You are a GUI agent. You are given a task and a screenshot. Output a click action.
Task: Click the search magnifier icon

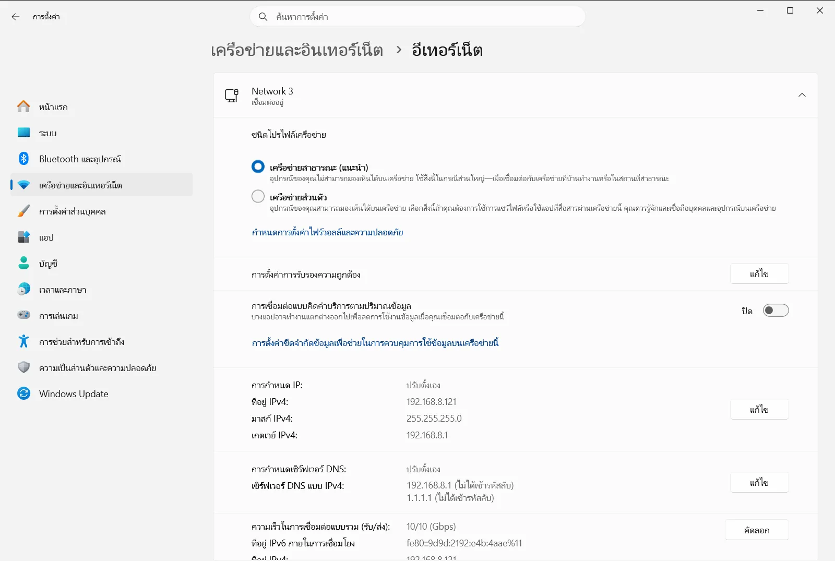pyautogui.click(x=264, y=17)
